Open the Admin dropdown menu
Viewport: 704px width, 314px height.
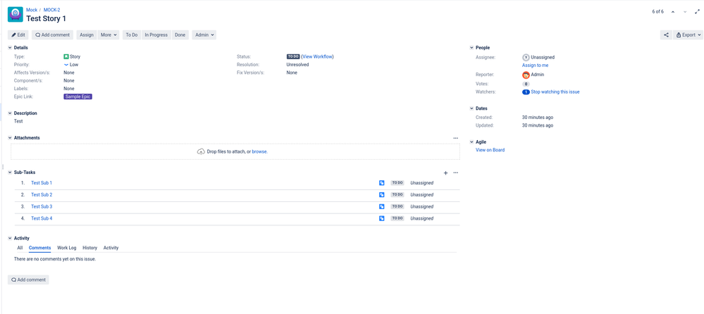pyautogui.click(x=204, y=35)
